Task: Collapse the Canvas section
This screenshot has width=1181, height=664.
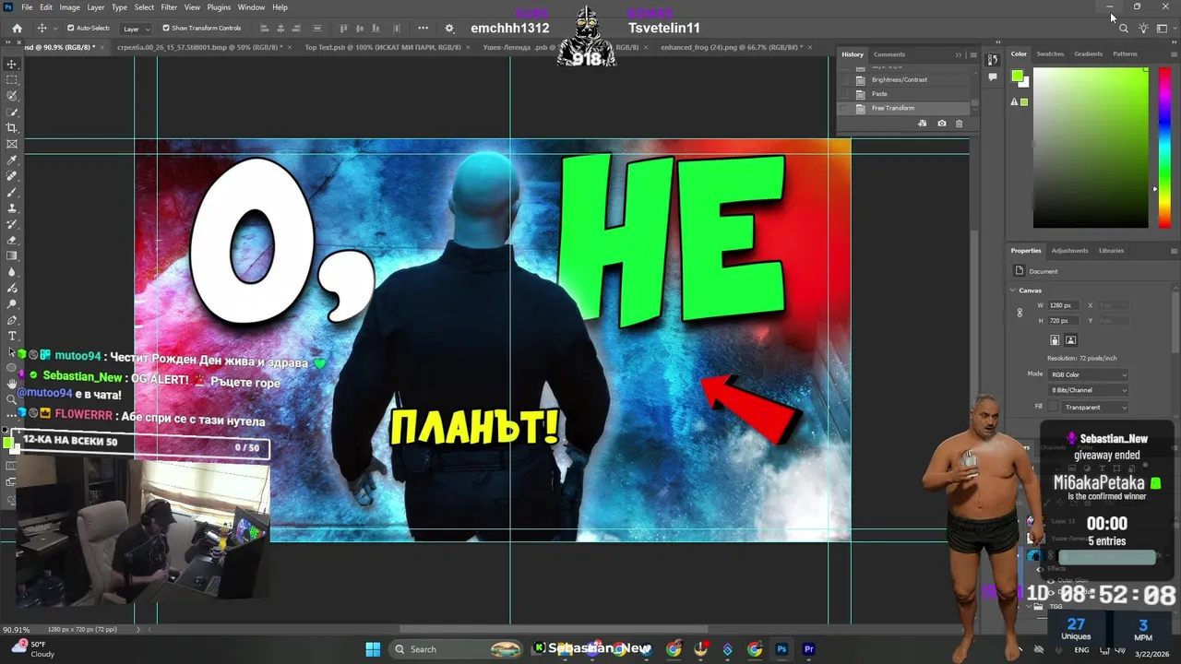Action: tap(1013, 290)
